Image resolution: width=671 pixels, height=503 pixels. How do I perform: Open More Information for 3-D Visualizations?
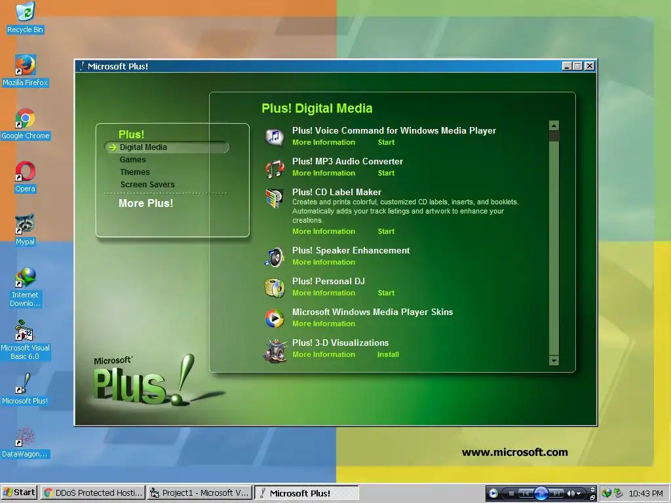[324, 354]
